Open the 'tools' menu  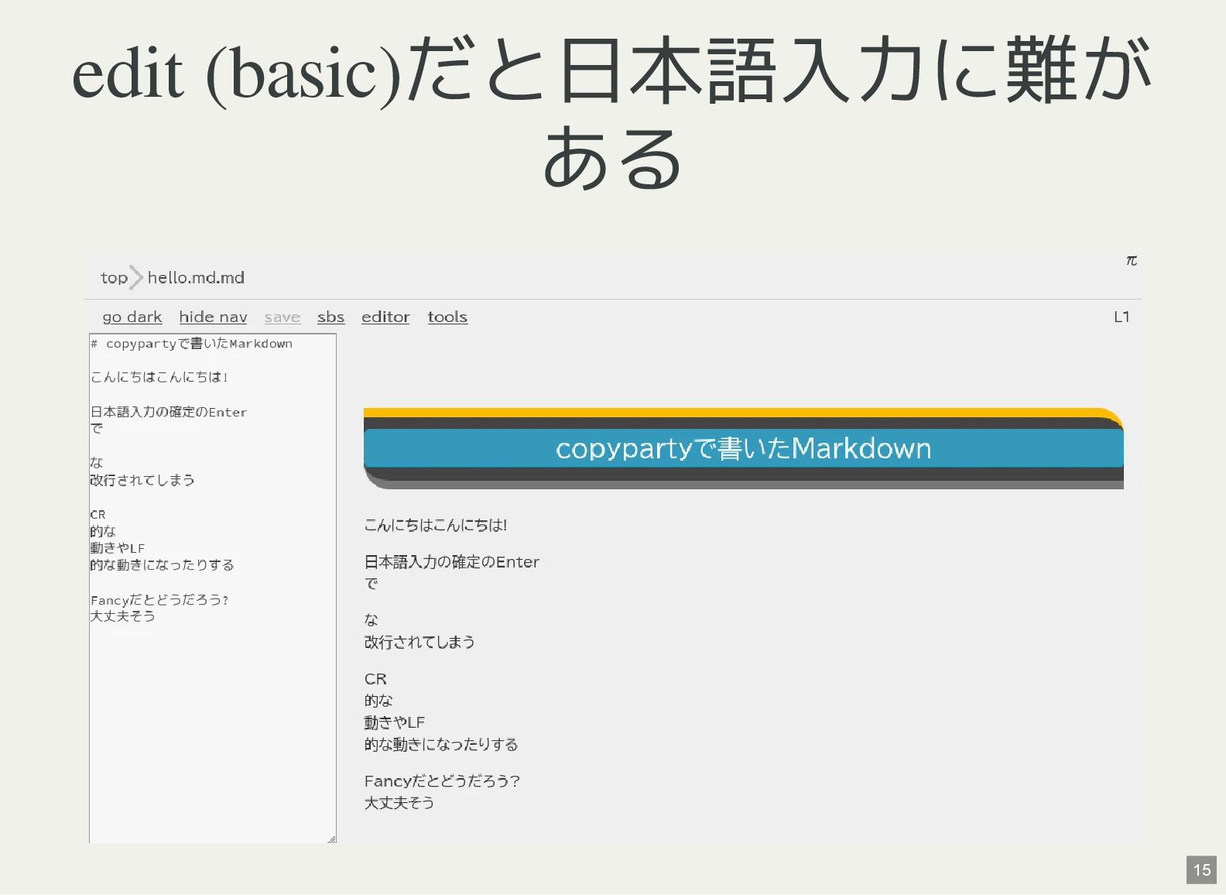pos(447,317)
